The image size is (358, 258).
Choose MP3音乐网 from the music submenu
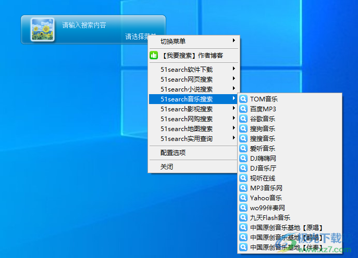(x=290, y=188)
